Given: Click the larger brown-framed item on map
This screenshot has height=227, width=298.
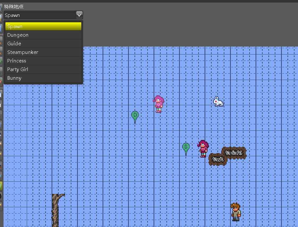Looking at the screenshot, I should (234, 153).
